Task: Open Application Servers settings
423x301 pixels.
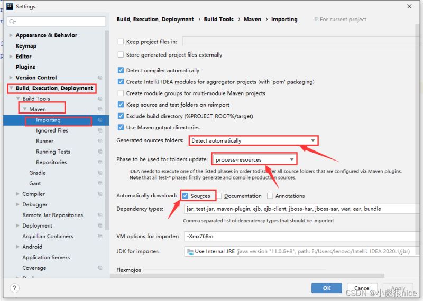Action: click(x=46, y=257)
